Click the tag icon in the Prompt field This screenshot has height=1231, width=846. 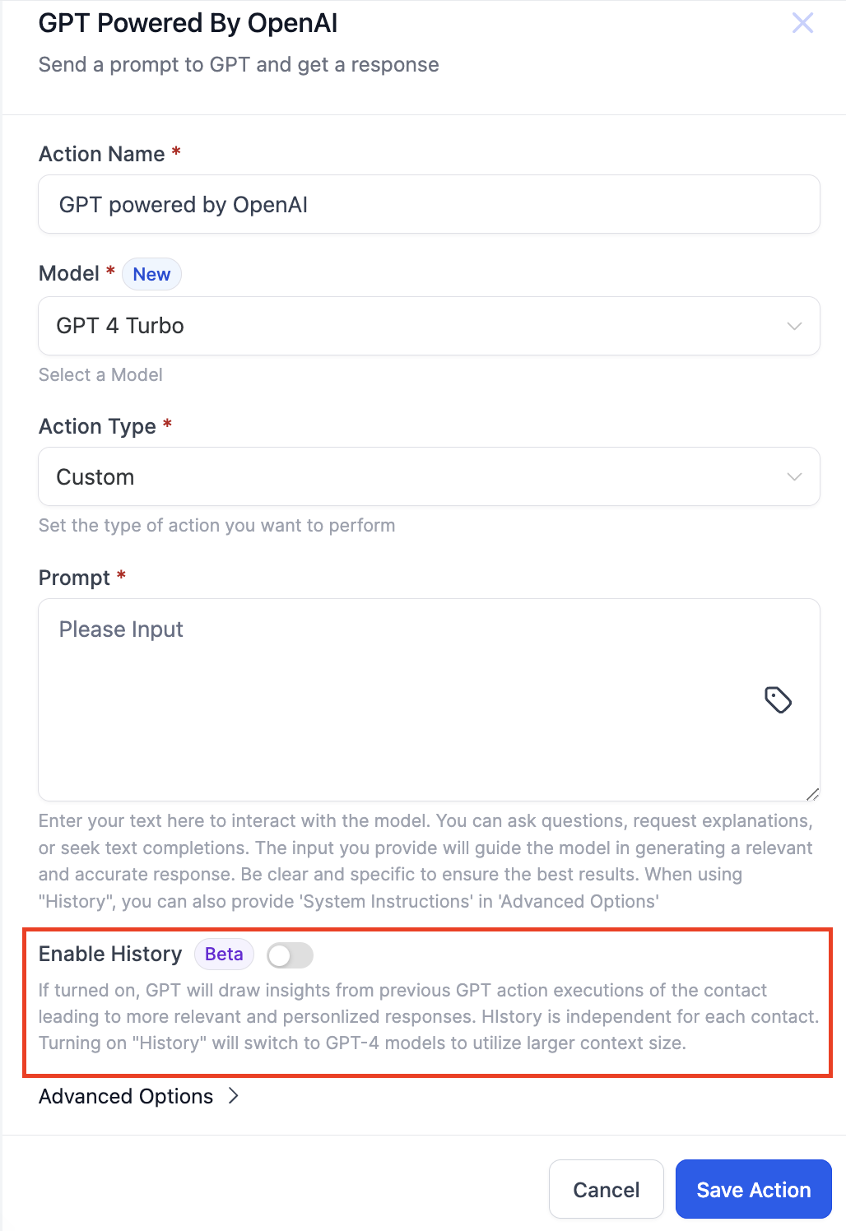[779, 700]
